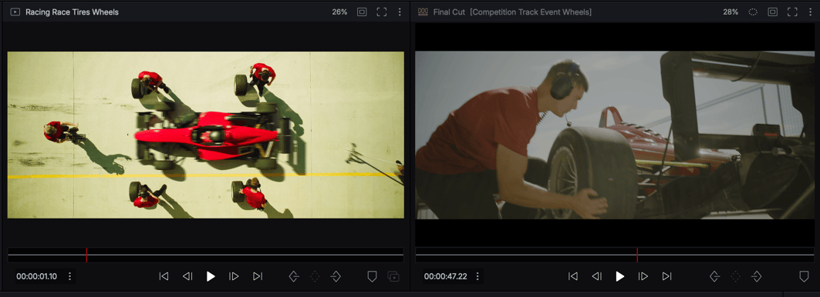Click the red playhead on timeline viewer scrubber
This screenshot has height=297, width=820.
tap(637, 255)
